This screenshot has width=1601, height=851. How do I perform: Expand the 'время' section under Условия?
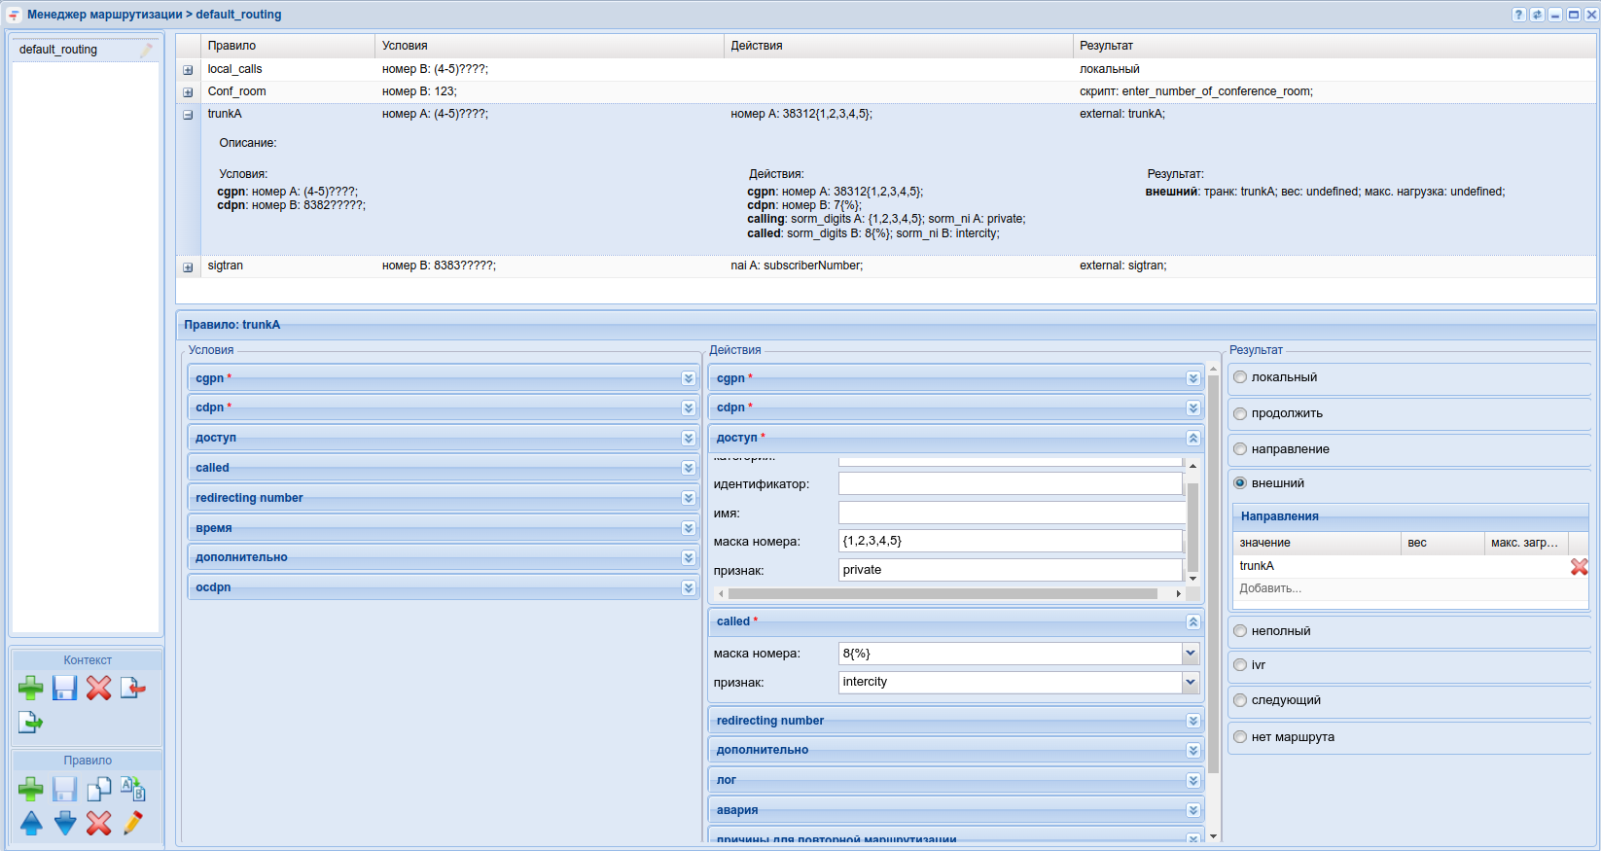click(x=688, y=528)
